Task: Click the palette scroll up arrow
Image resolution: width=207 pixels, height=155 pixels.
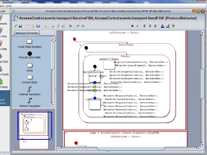Action: coord(53,39)
